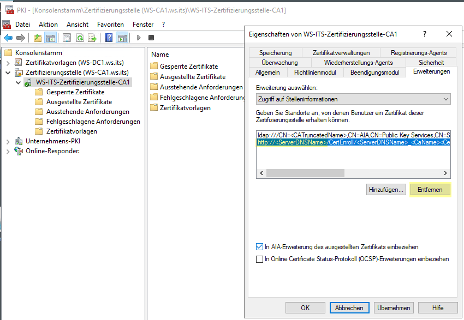Select the ldap:///CN=<CATruncatedName> location entry
The image size is (464, 320).
pos(353,135)
